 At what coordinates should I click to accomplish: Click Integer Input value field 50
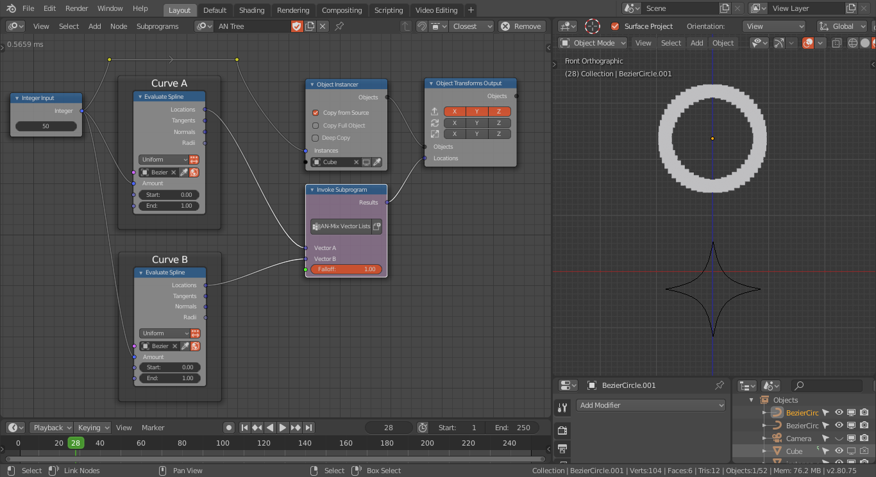coord(46,126)
